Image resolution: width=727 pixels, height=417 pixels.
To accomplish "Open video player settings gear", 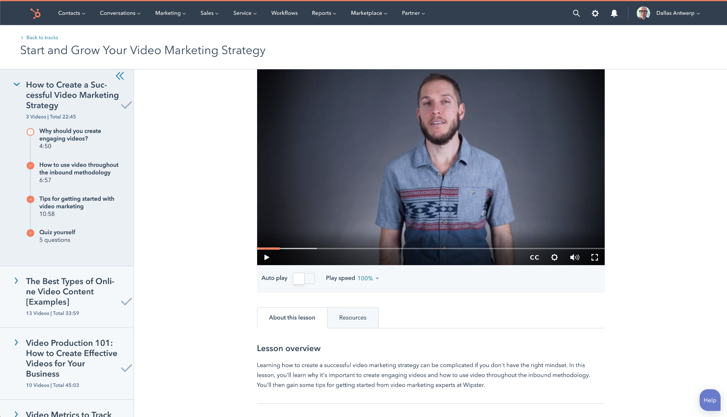I will coord(554,258).
